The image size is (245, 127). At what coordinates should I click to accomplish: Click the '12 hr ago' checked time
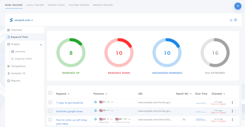click(x=218, y=119)
